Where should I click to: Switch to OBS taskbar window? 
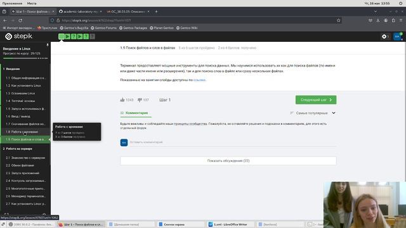(x=30, y=224)
